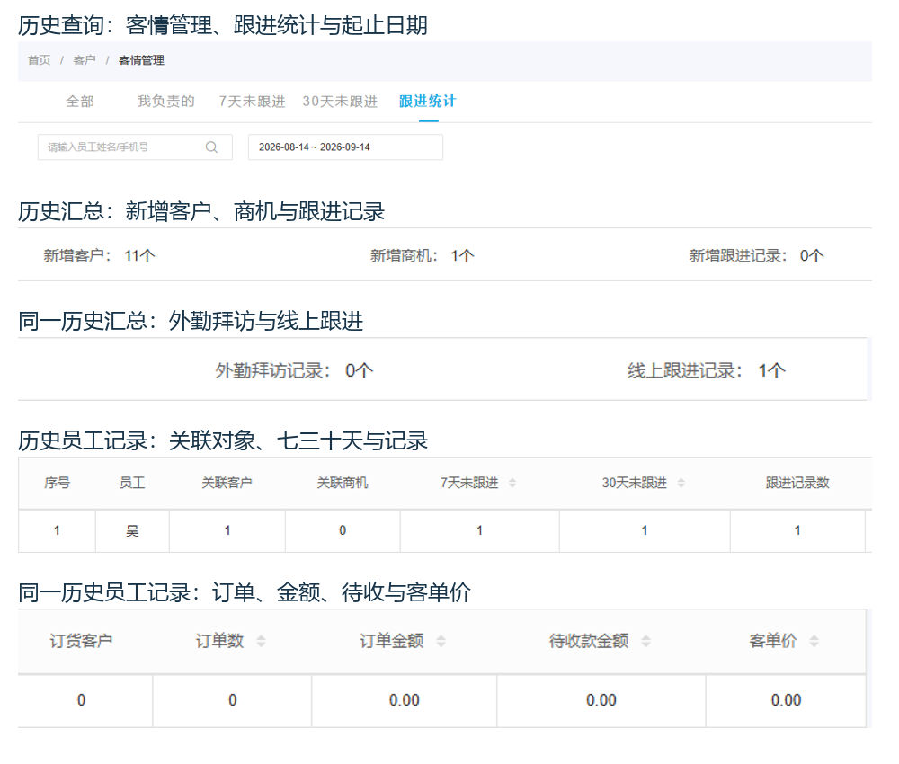Viewport: 899px width, 764px height.
Task: Sort by 7天未跟进 column arrows
Action: [x=512, y=483]
